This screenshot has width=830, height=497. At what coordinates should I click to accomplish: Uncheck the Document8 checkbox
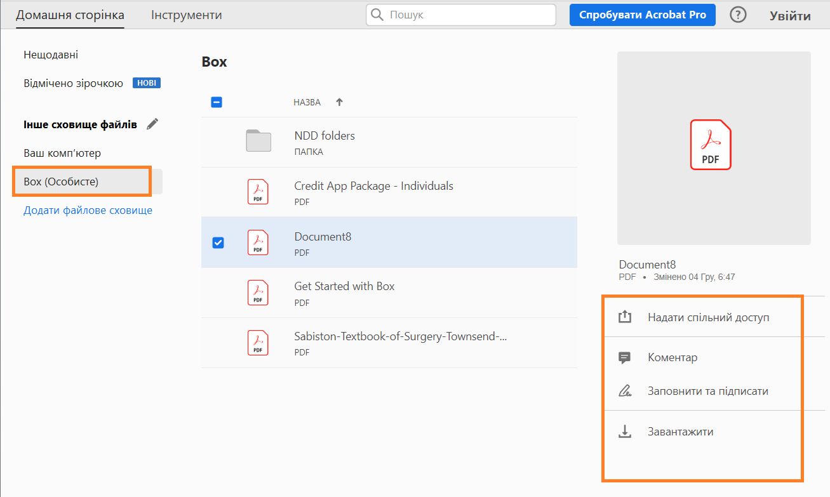point(218,242)
